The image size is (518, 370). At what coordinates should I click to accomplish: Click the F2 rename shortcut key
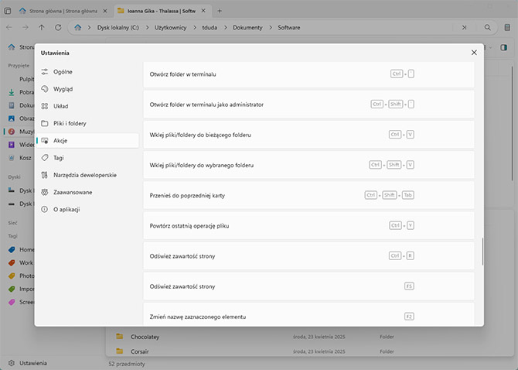409,317
